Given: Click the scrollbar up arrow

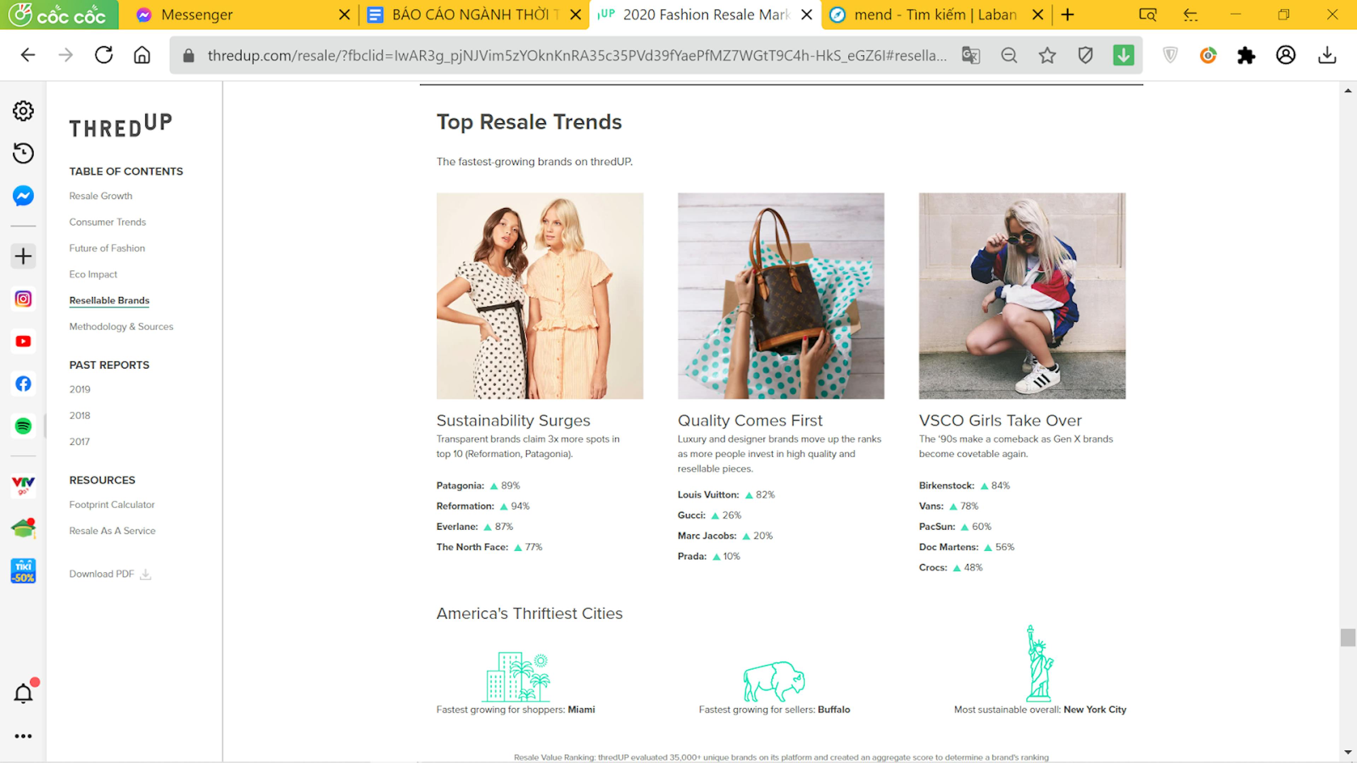Looking at the screenshot, I should coord(1347,91).
